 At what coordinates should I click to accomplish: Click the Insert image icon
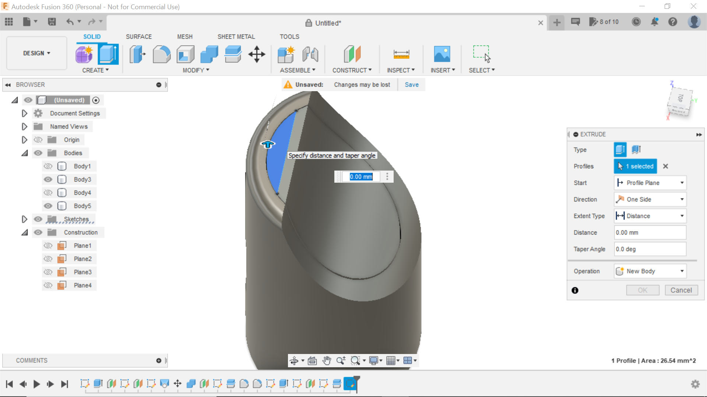[442, 54]
